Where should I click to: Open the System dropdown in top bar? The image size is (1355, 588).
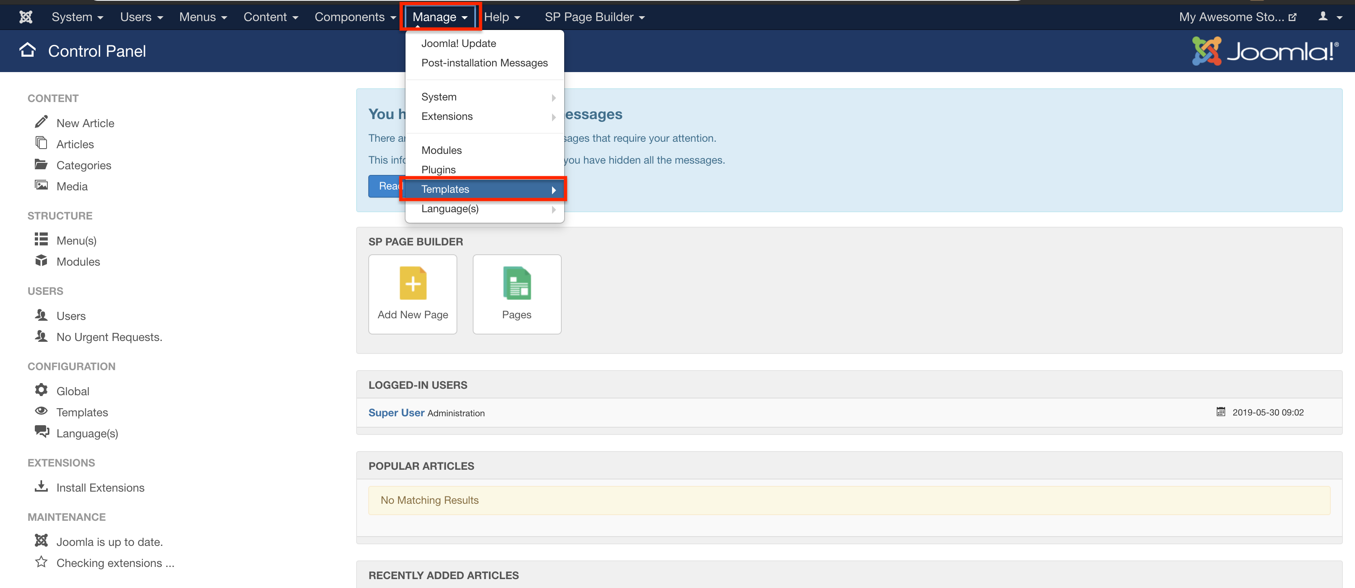77,17
